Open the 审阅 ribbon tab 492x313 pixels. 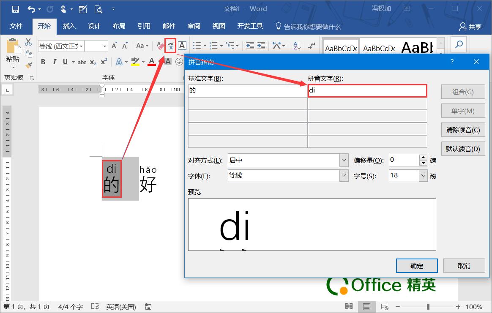click(x=194, y=26)
